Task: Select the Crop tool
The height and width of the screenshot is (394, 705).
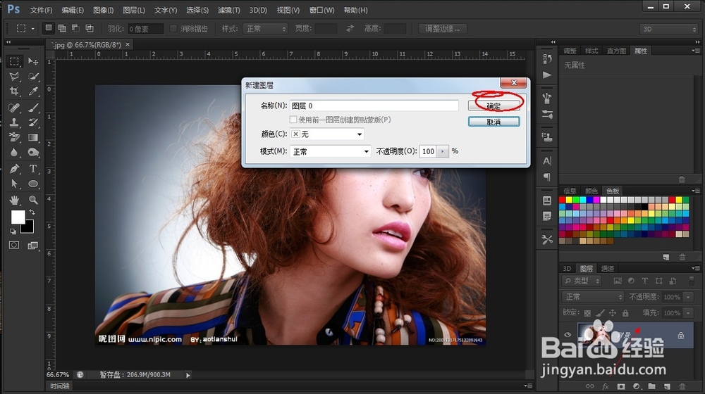Action: tap(14, 91)
